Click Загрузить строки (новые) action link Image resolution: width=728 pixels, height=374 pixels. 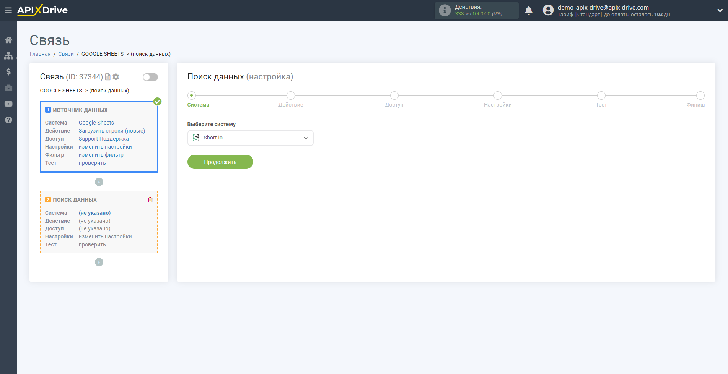point(112,131)
